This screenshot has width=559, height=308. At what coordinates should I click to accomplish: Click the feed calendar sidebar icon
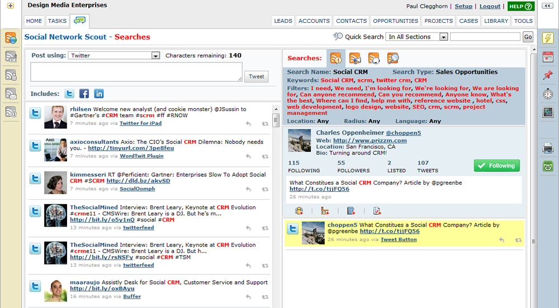[x=11, y=56]
